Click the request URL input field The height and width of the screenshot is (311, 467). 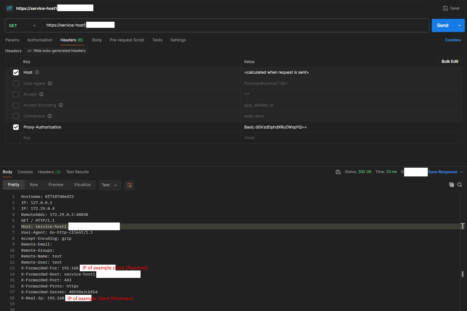[235, 25]
